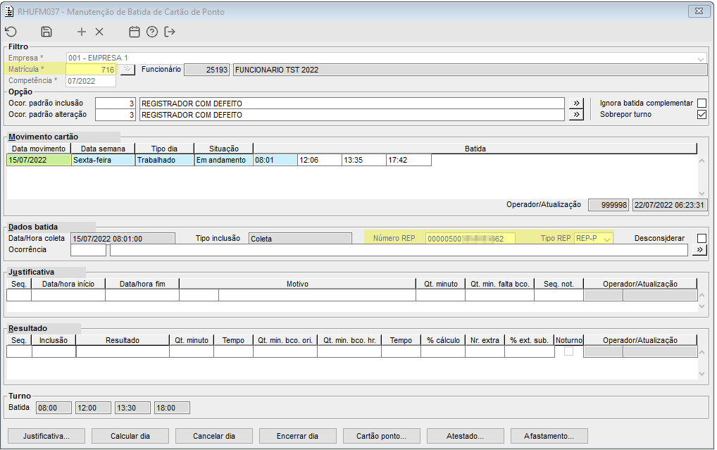Enable Ignora batida complementar checkbox
The width and height of the screenshot is (717, 450).
pos(702,104)
